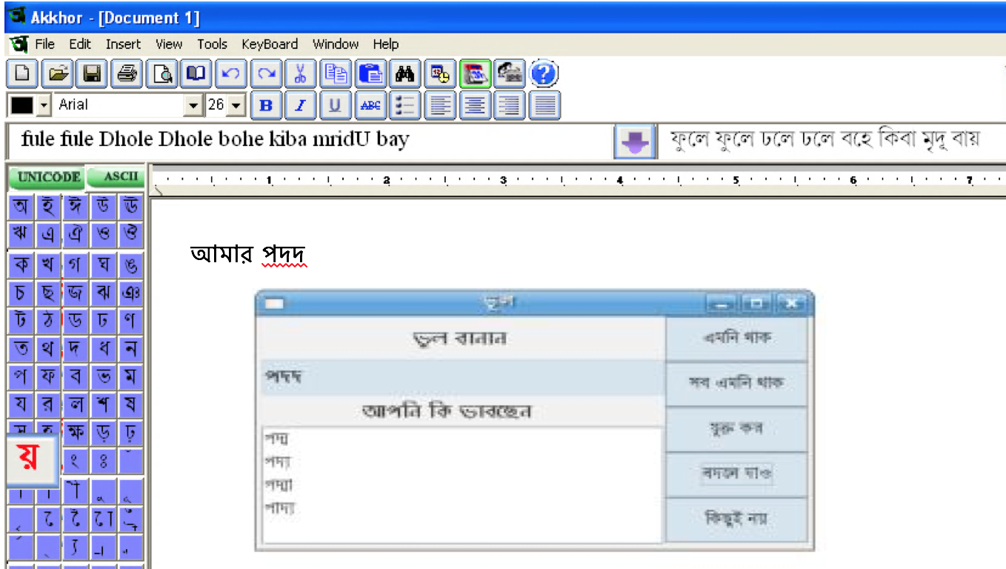
Task: Click the bottom button in spell dialog
Action: tap(736, 518)
